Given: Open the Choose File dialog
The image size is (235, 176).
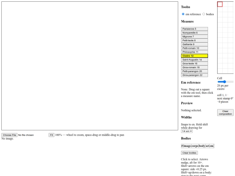Looking at the screenshot, I should [x=10, y=135].
